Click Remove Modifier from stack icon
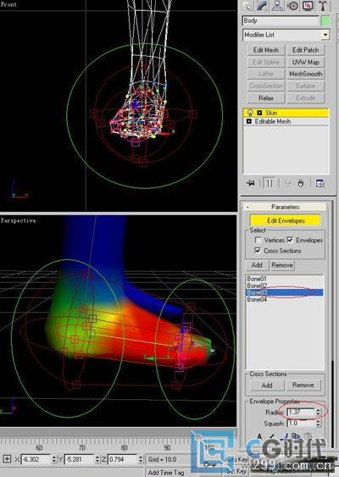 [301, 183]
